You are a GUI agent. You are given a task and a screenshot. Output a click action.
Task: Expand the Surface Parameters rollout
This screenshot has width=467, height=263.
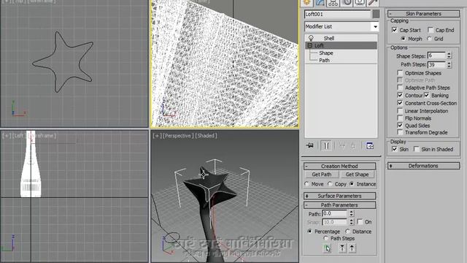click(x=339, y=196)
